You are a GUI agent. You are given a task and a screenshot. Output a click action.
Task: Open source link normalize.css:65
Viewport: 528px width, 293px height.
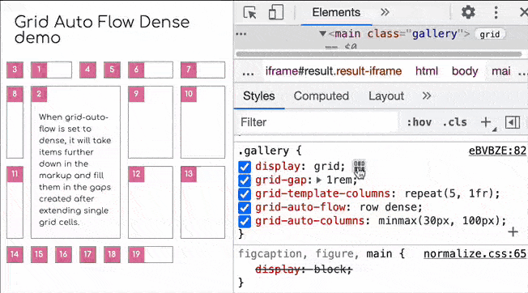[475, 253]
